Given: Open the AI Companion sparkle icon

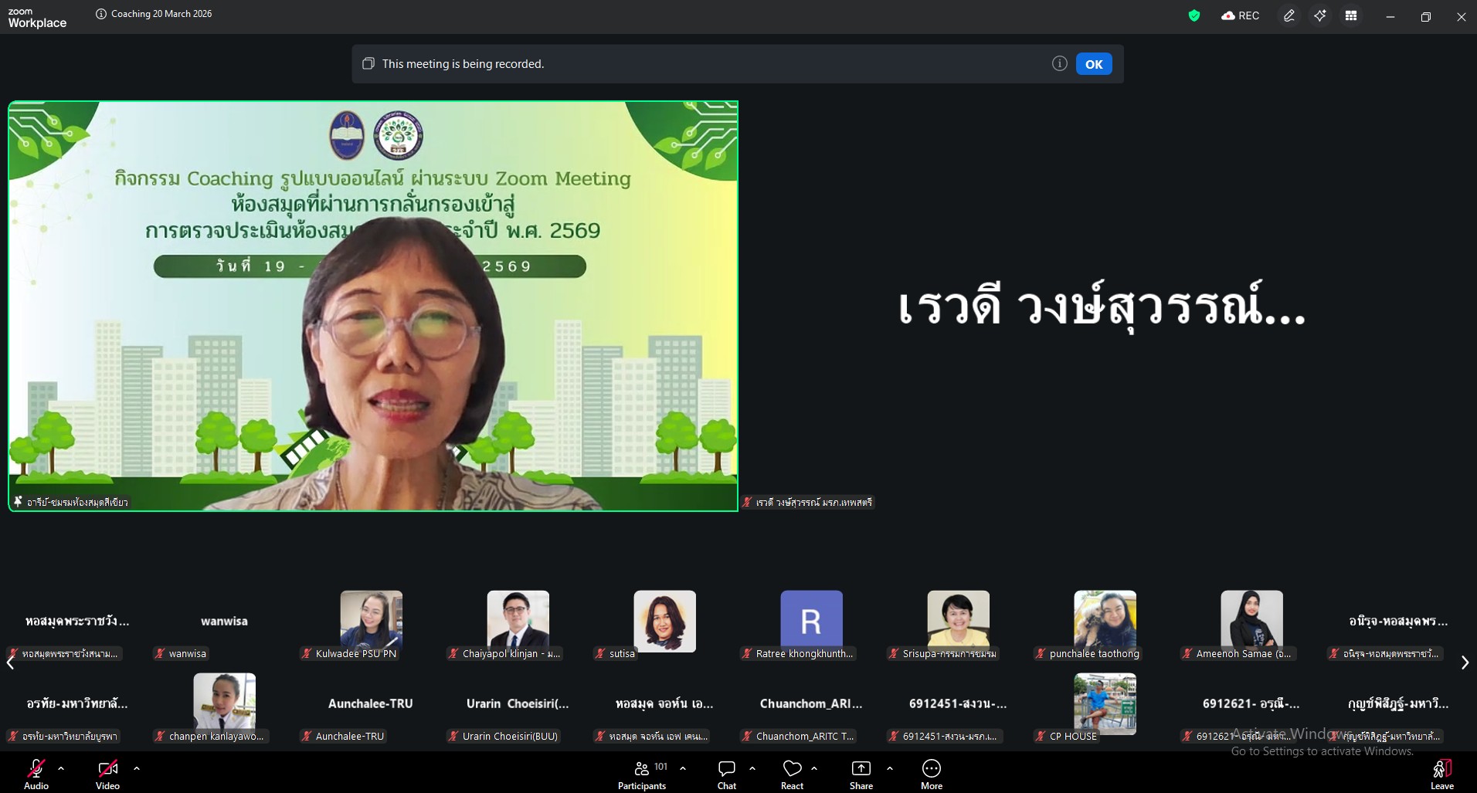Looking at the screenshot, I should 1320,15.
